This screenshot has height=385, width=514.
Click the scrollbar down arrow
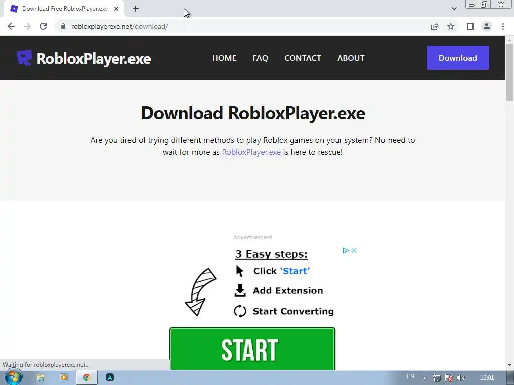pyautogui.click(x=509, y=365)
